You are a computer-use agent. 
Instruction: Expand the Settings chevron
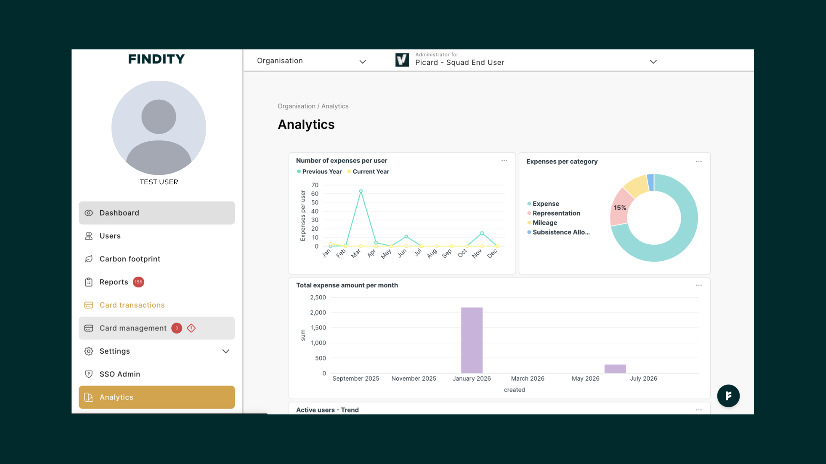tap(225, 351)
